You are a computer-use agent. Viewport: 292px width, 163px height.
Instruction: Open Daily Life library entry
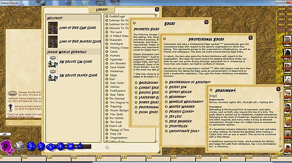click(116, 134)
